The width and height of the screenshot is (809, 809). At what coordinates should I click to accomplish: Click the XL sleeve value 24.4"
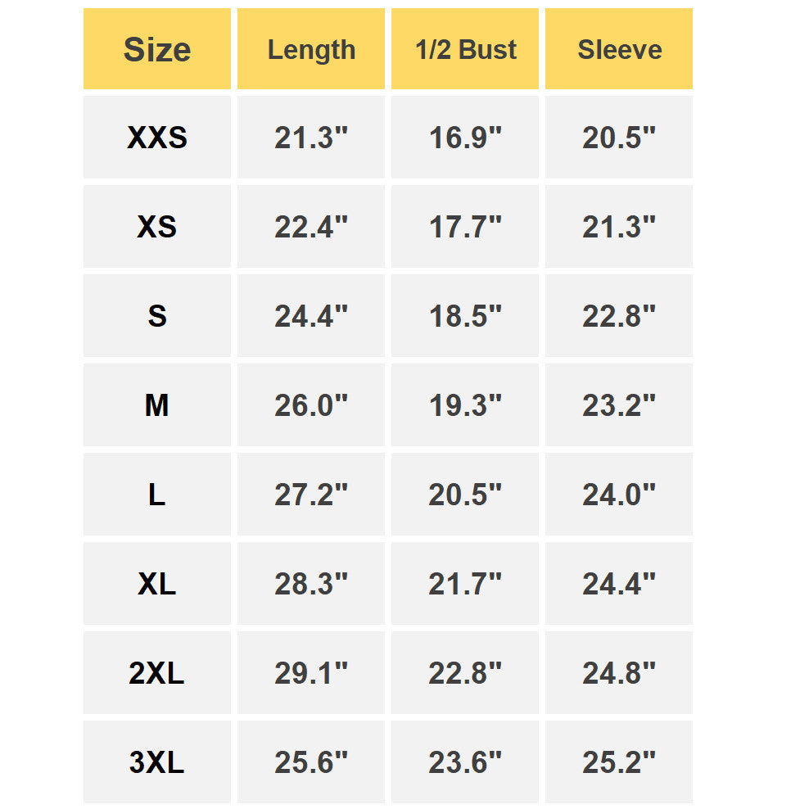pos(619,584)
